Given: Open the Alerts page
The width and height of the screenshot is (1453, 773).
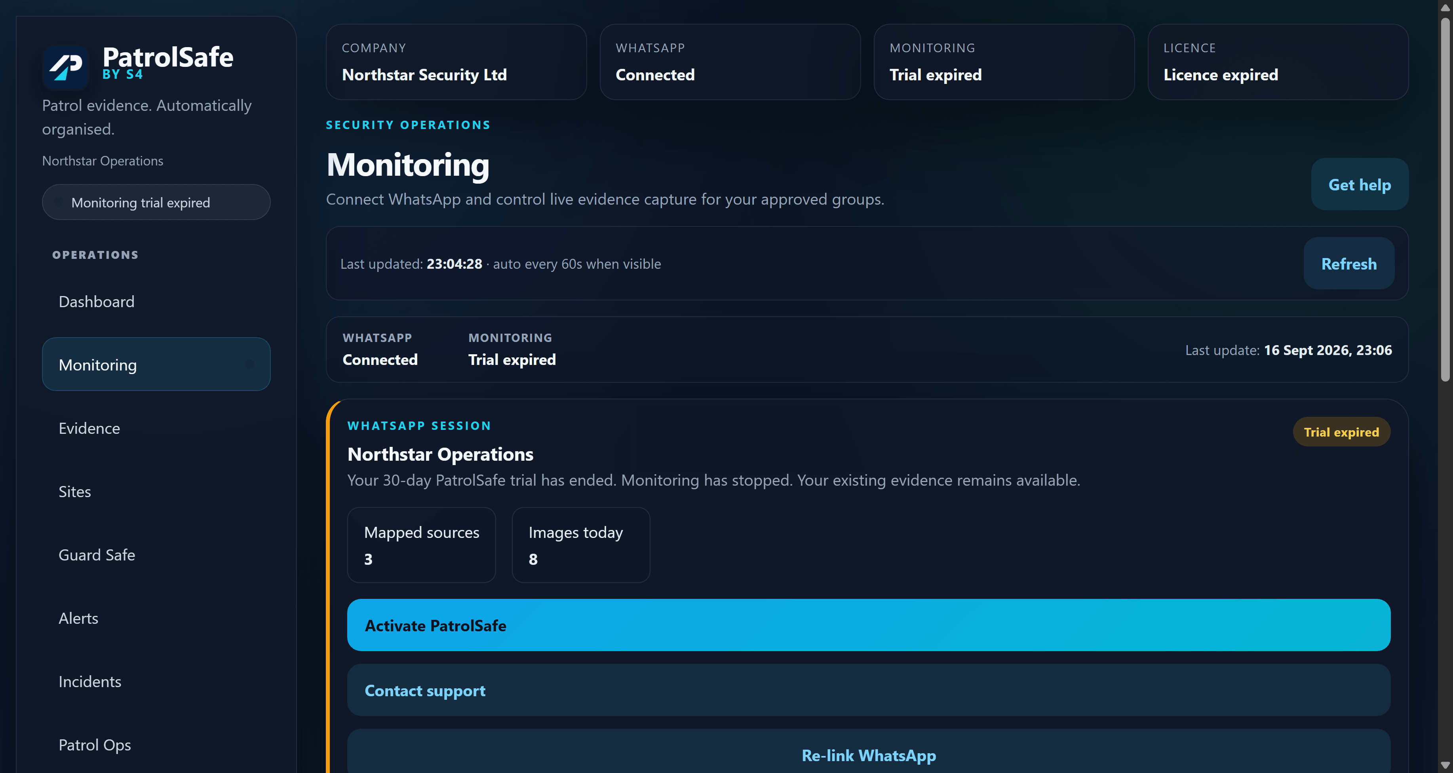Looking at the screenshot, I should (156, 618).
